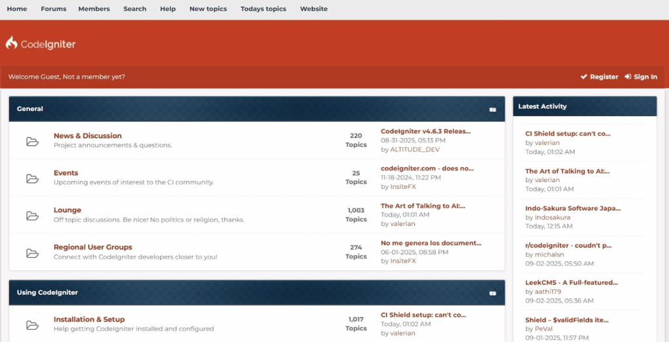Open last post CodeIgniter v4.6.3 Releas...
This screenshot has height=342, width=669.
point(426,131)
